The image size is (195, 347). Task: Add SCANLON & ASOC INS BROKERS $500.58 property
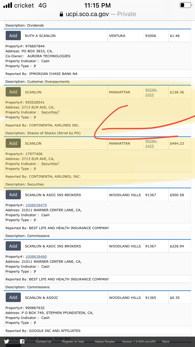13,195
